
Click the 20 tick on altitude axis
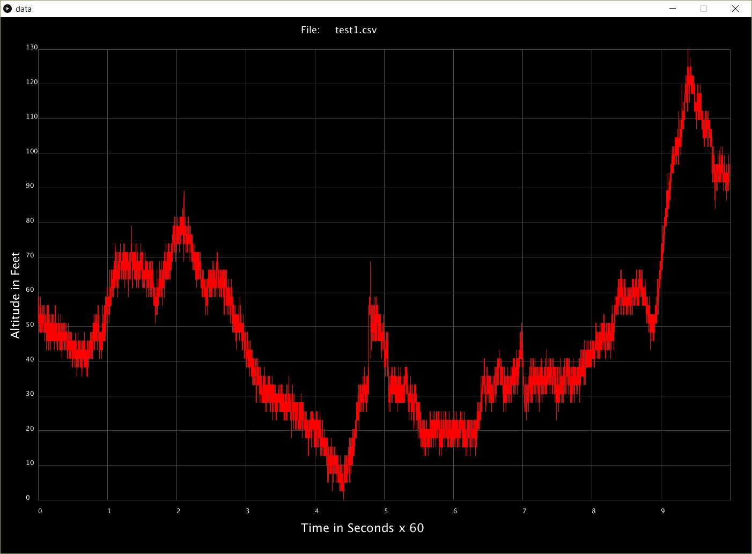pos(30,429)
